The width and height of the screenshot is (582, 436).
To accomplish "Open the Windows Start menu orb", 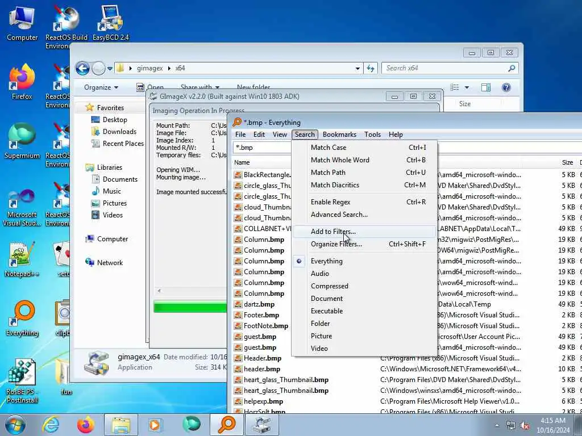I will click(15, 425).
